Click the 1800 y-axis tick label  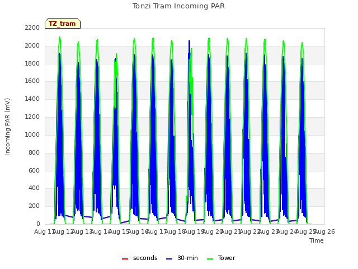click(x=32, y=63)
